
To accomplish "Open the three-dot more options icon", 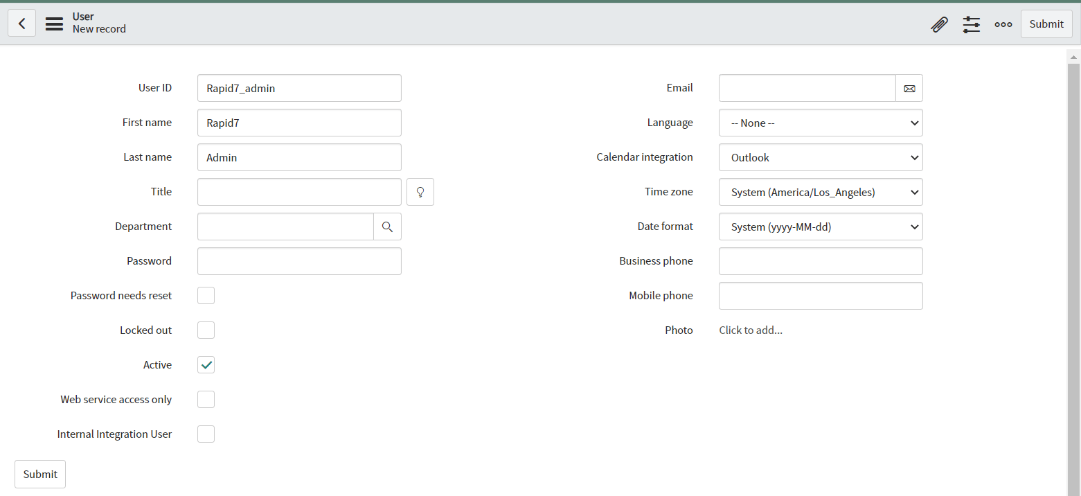I will tap(1003, 24).
